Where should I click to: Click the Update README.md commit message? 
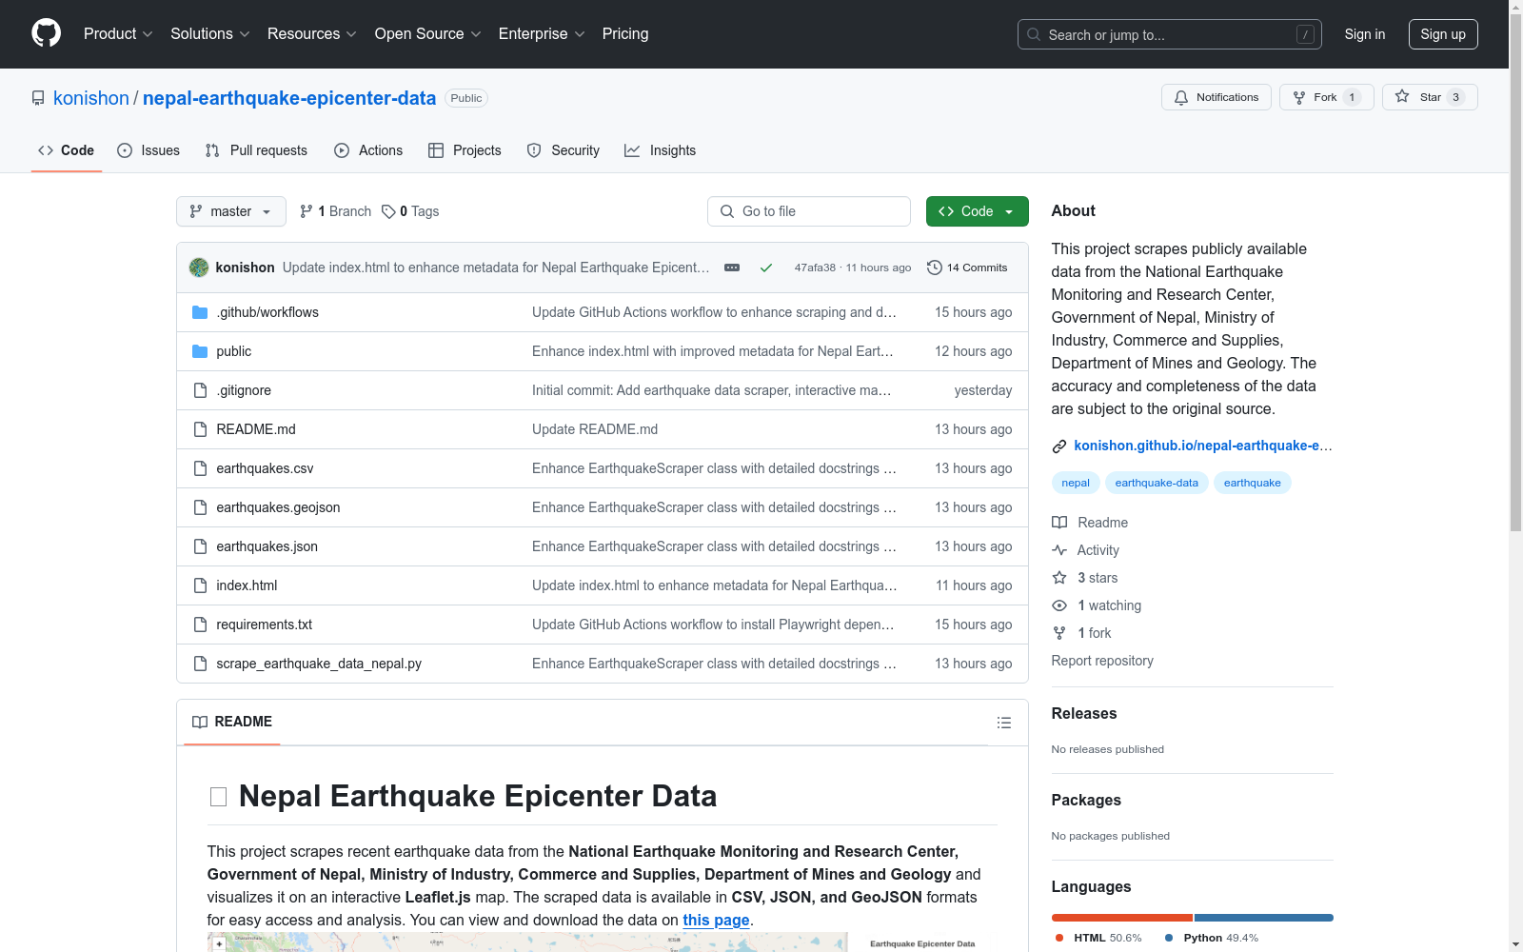click(x=595, y=429)
